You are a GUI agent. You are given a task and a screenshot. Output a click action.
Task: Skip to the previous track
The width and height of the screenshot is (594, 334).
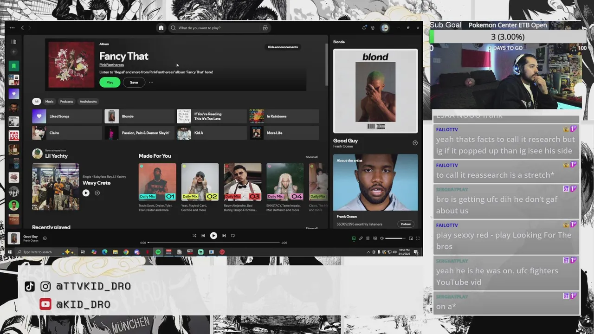tap(203, 236)
